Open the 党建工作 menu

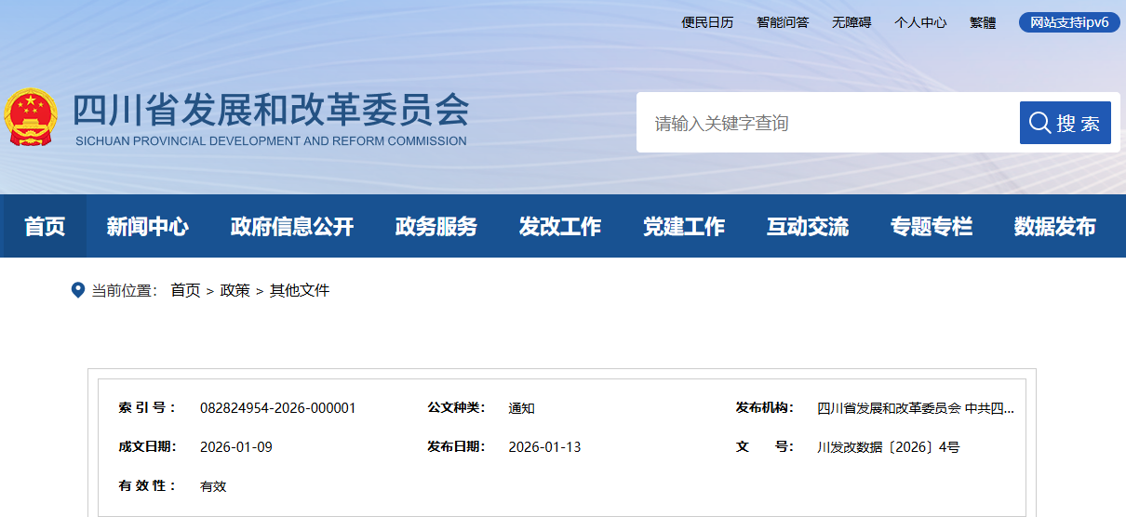tap(684, 226)
